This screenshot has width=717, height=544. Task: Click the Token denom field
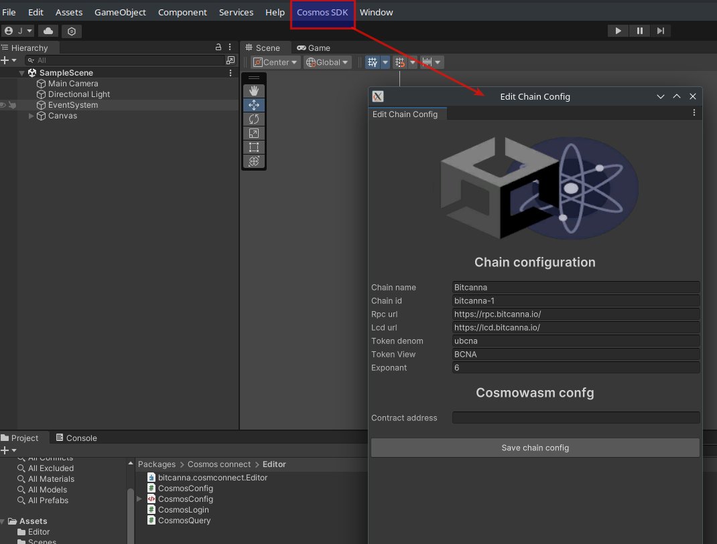576,341
